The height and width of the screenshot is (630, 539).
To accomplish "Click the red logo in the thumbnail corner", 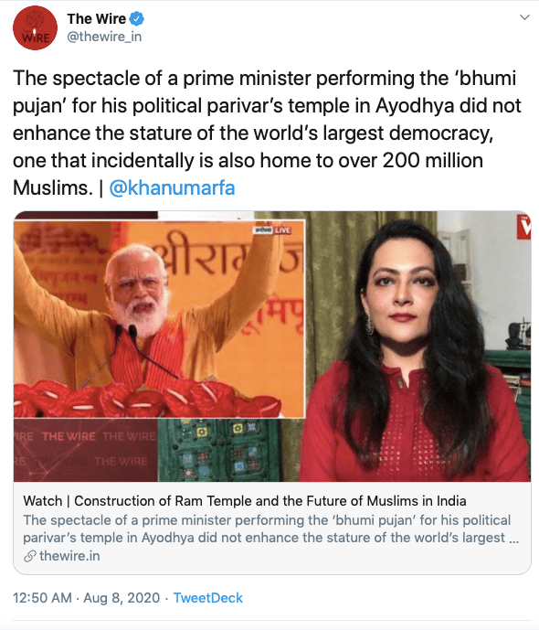I will 523,228.
